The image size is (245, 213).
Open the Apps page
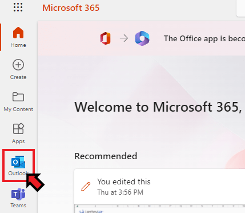[18, 133]
